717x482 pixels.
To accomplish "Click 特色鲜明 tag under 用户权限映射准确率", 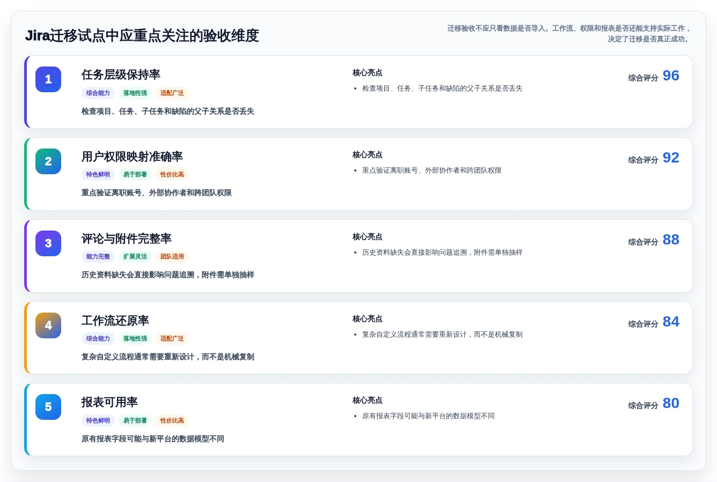I will coord(98,174).
